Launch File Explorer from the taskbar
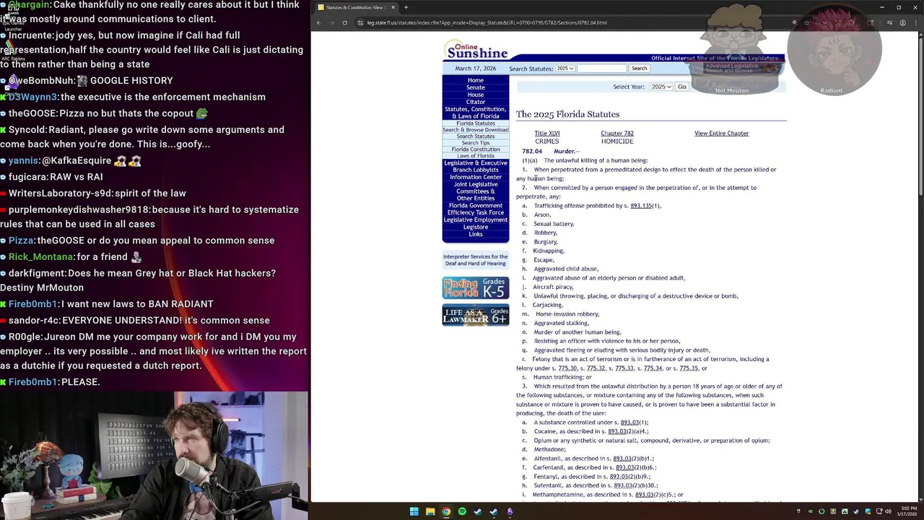The height and width of the screenshot is (520, 924). [430, 511]
